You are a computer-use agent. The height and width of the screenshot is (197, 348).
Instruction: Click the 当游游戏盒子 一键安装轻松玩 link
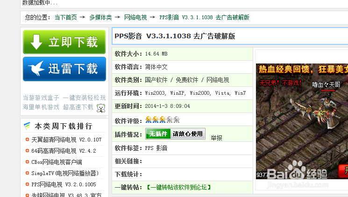[x=64, y=98]
